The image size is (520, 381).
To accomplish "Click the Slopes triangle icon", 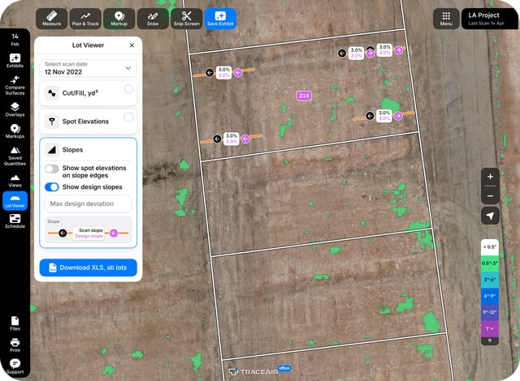I will 52,150.
